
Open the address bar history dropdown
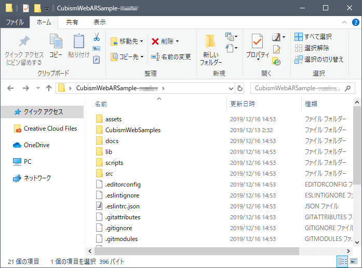tap(231, 89)
